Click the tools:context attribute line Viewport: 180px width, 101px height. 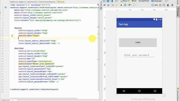pos(48,20)
